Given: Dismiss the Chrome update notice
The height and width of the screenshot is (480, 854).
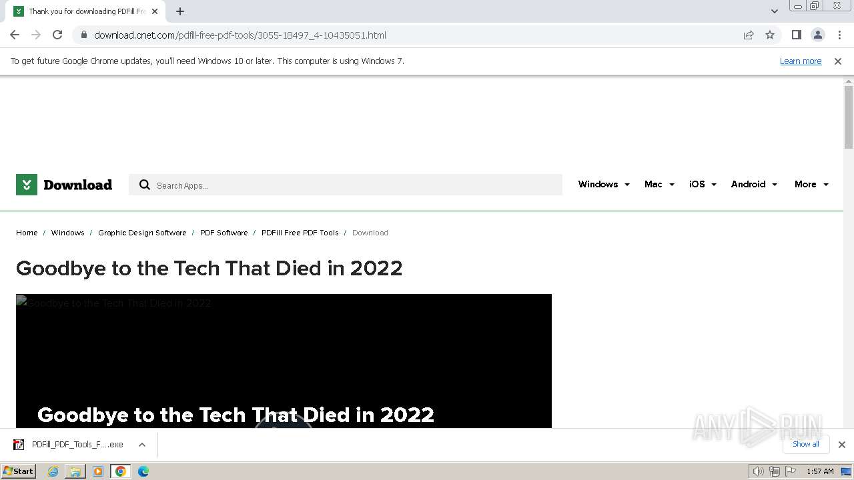Looking at the screenshot, I should pos(838,61).
